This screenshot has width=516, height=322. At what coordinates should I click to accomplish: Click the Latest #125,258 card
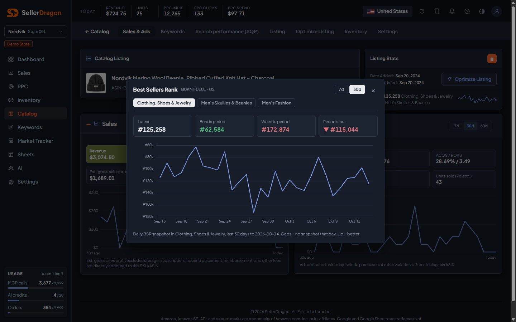(x=163, y=126)
